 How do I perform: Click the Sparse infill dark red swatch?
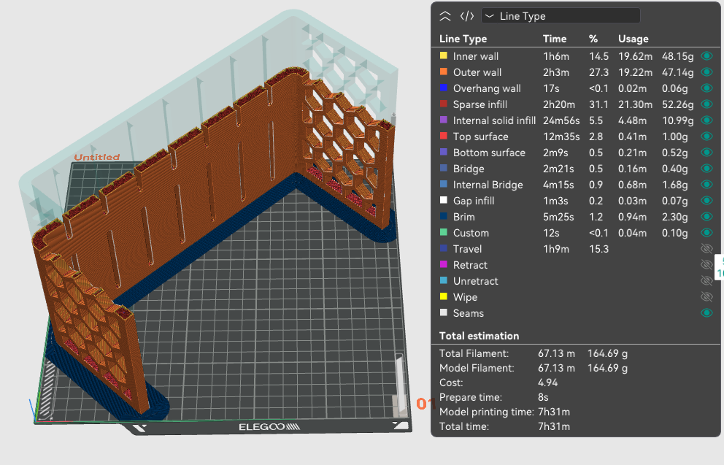[x=443, y=104]
